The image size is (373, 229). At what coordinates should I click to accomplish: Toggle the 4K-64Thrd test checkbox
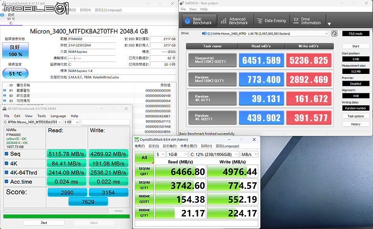pos(6,172)
